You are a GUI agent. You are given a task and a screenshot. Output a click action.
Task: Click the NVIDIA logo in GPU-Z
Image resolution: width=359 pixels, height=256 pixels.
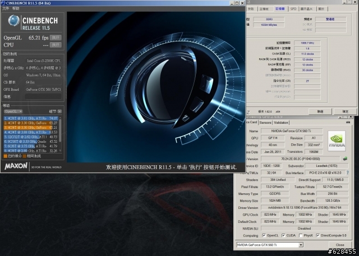tap(337, 141)
